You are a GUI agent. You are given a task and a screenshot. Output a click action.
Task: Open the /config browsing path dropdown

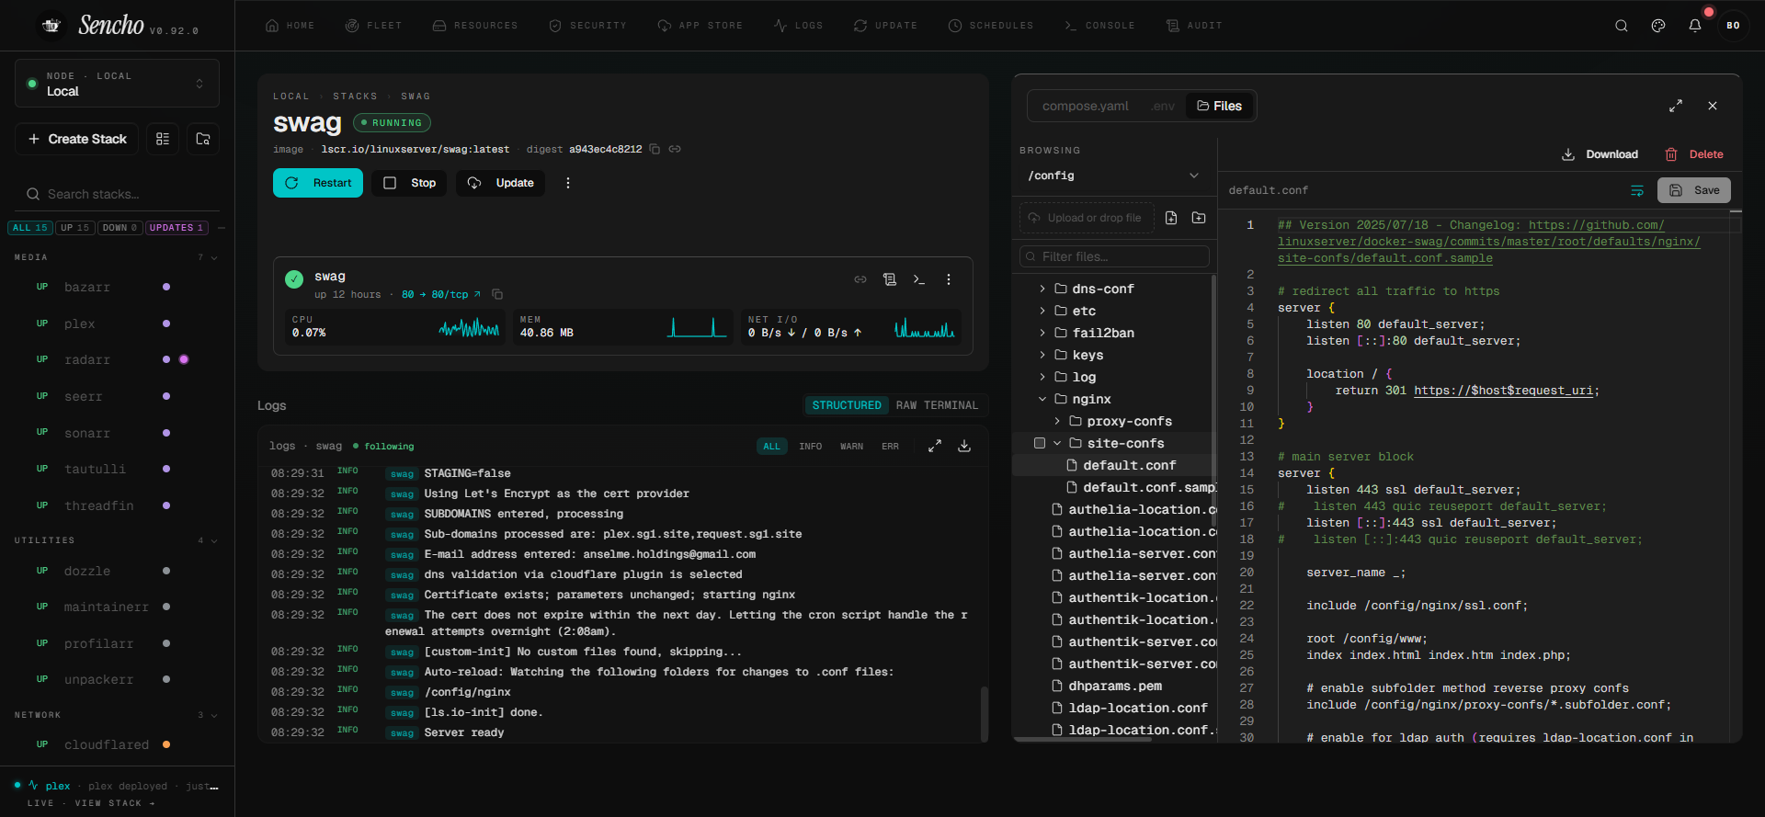coord(1113,176)
